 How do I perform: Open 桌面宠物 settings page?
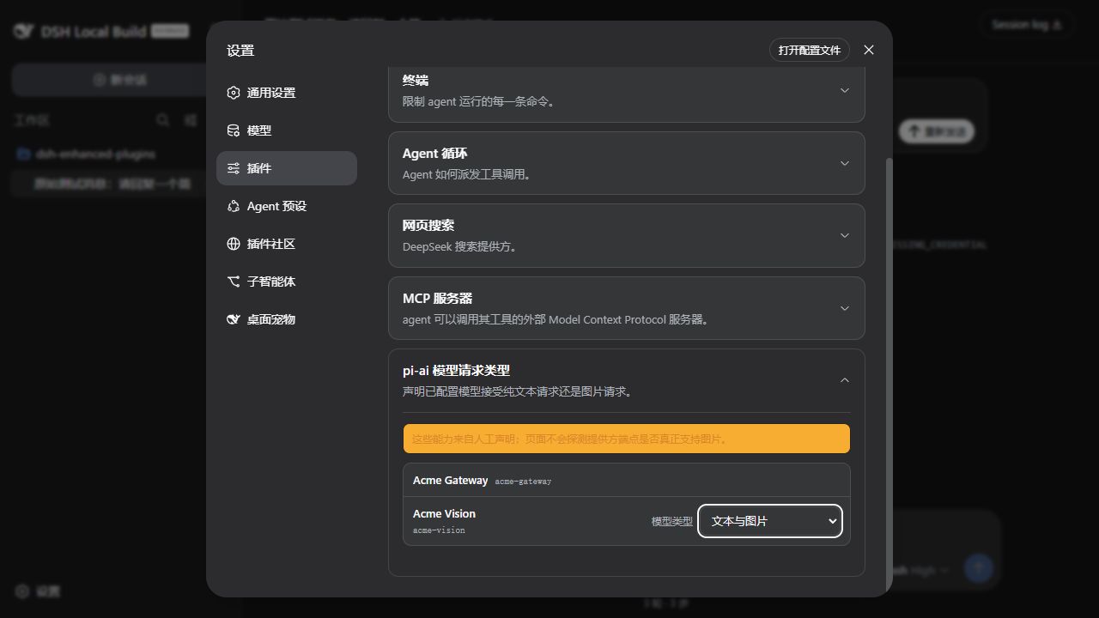click(287, 319)
